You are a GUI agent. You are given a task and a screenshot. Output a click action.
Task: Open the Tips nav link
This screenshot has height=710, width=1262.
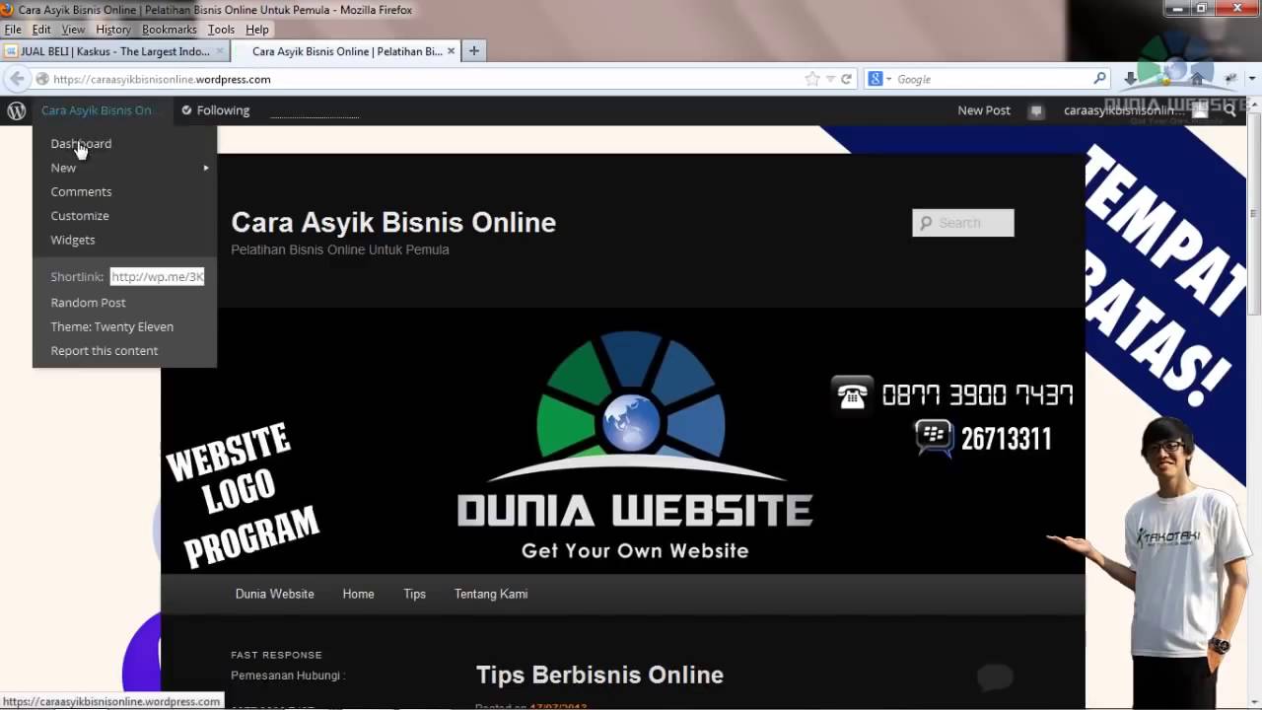click(414, 595)
